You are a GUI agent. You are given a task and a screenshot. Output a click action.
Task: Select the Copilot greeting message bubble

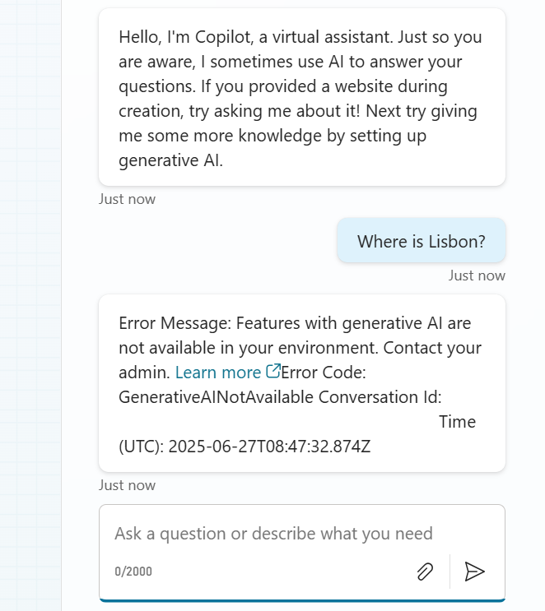coord(301,98)
